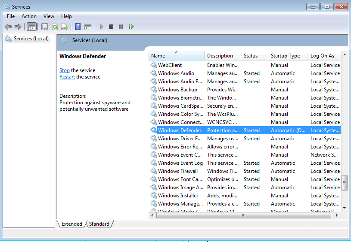Image resolution: width=351 pixels, height=242 pixels.
Task: Select the Windows Font Ca... service row
Action: [x=245, y=179]
